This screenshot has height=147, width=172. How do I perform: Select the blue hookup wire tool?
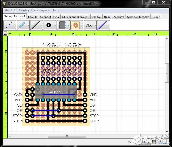pos(102,25)
